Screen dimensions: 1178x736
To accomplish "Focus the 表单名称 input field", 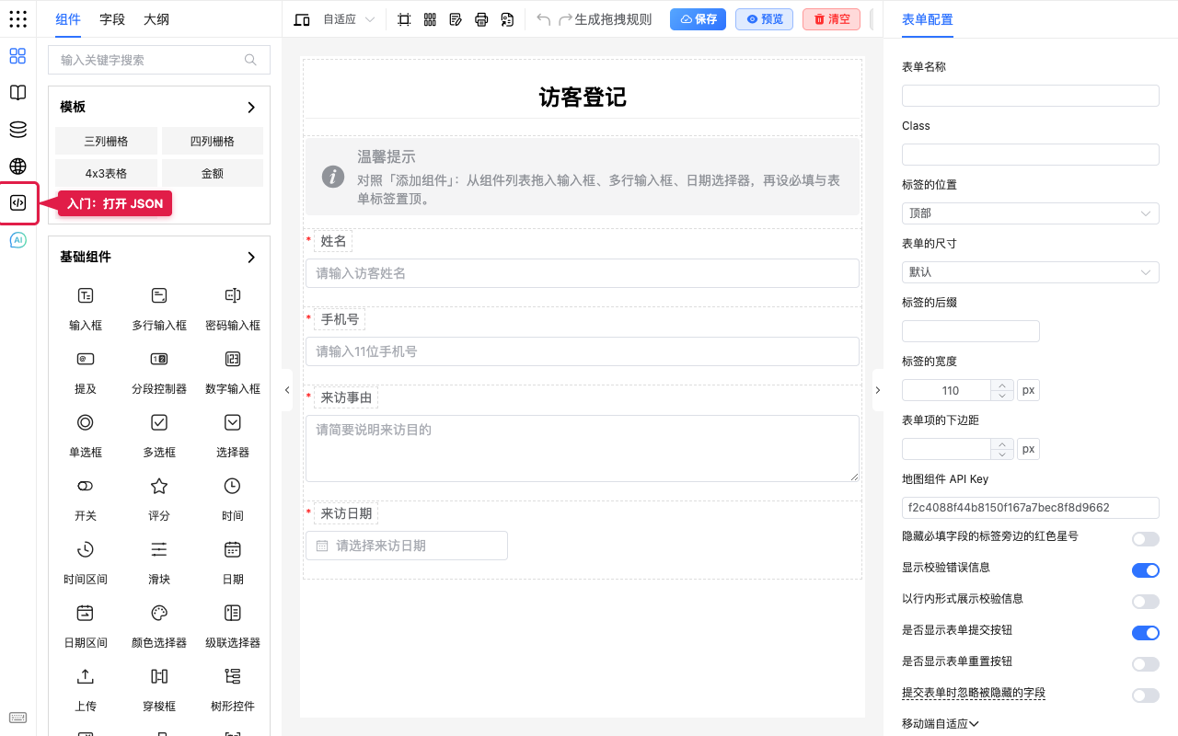I will click(x=1031, y=96).
